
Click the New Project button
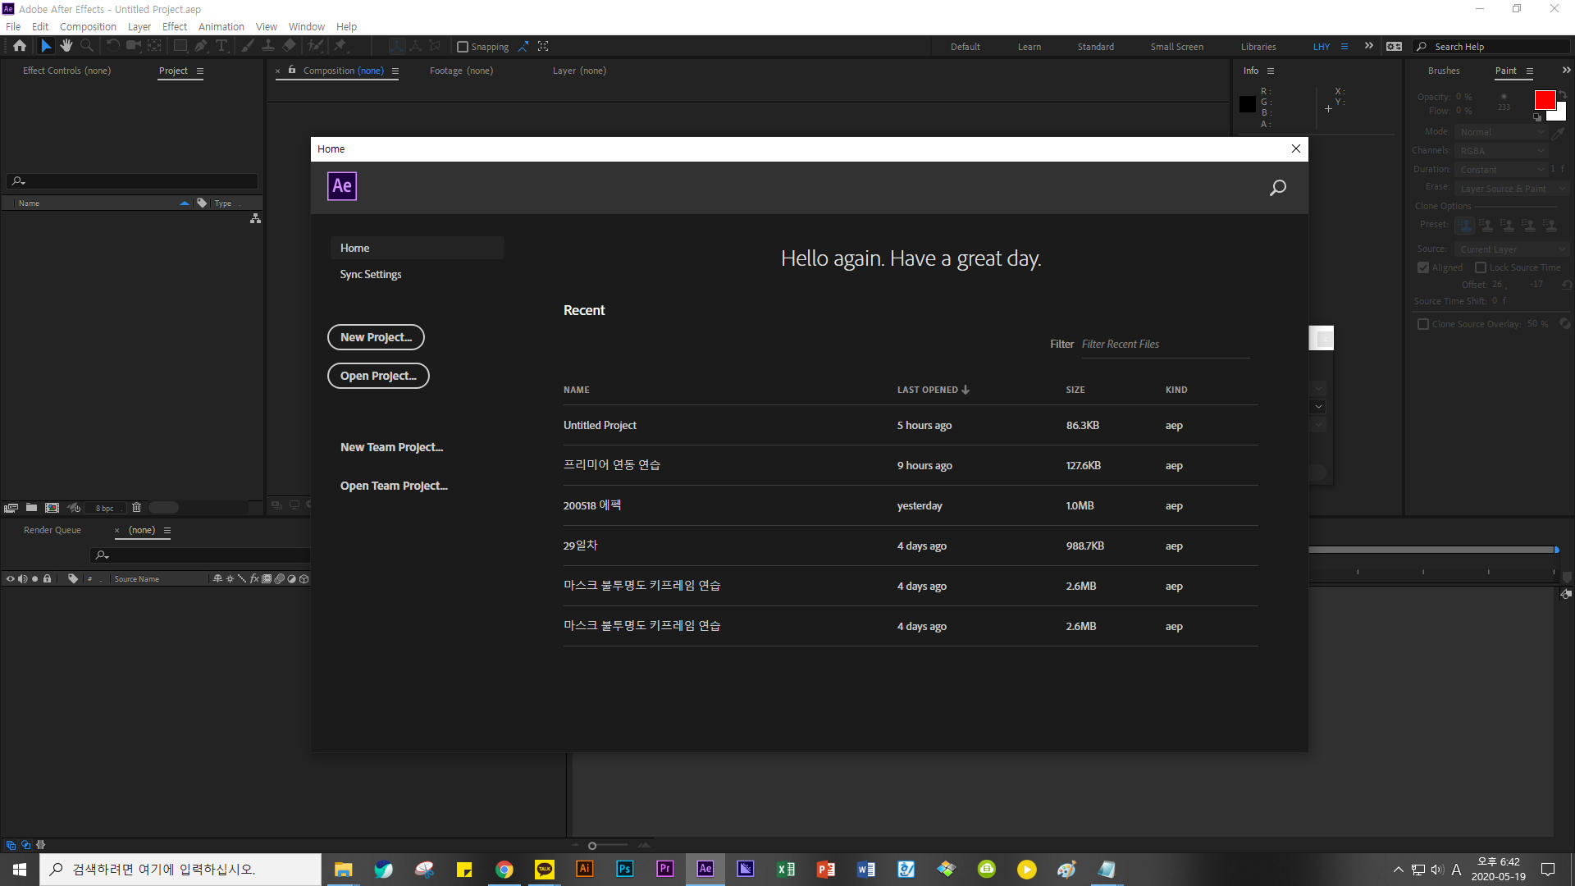376,337
